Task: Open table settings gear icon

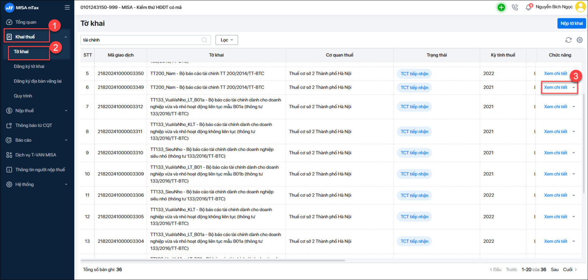Action: (580, 40)
